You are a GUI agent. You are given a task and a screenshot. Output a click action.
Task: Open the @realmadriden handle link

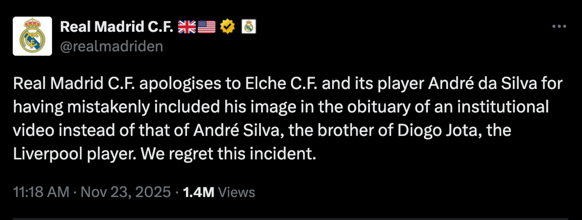[x=112, y=46]
